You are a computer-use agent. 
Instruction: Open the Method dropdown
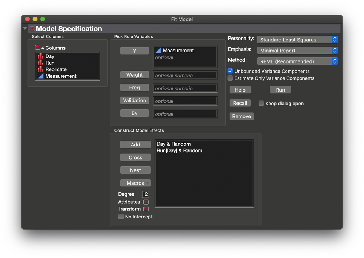click(x=297, y=61)
